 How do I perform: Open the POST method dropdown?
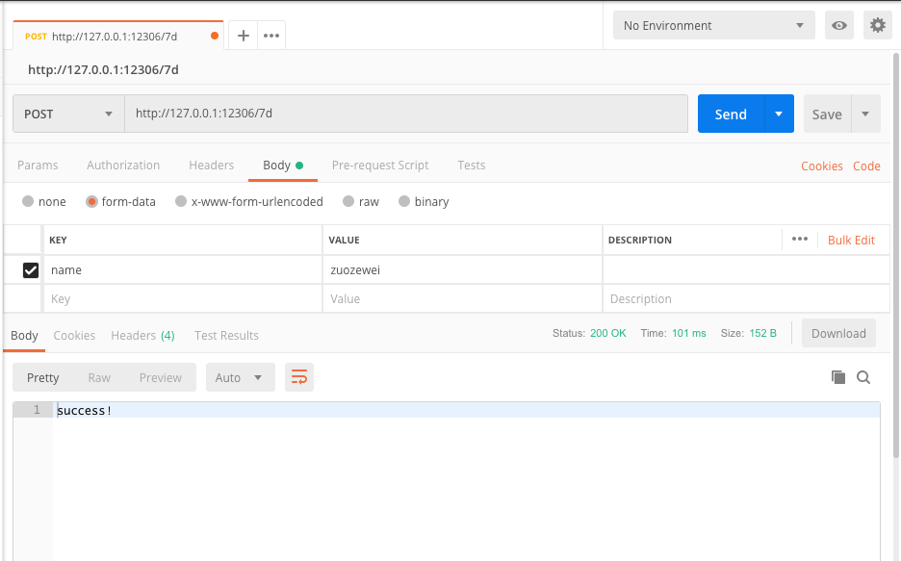[x=68, y=114]
